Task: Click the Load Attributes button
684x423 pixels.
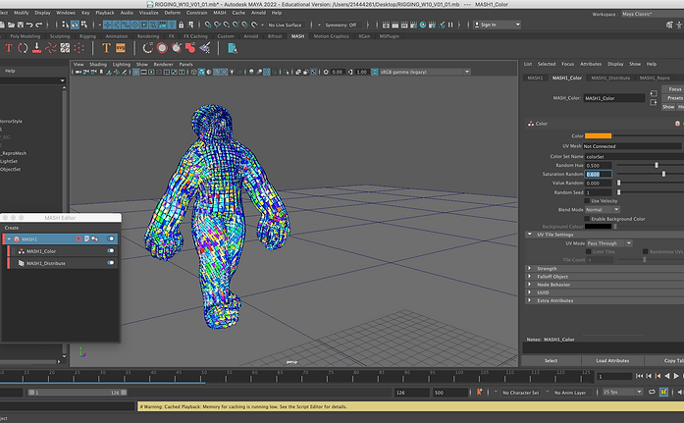Action: 612,360
